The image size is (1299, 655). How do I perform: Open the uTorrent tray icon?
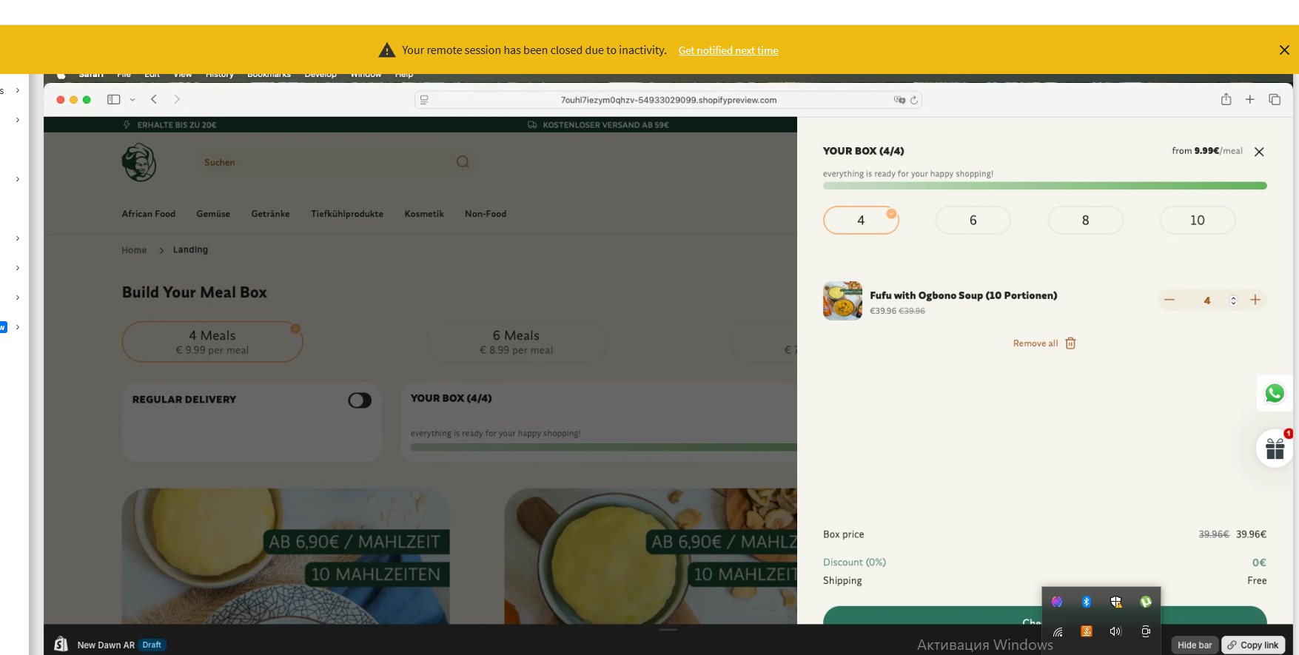1146,602
